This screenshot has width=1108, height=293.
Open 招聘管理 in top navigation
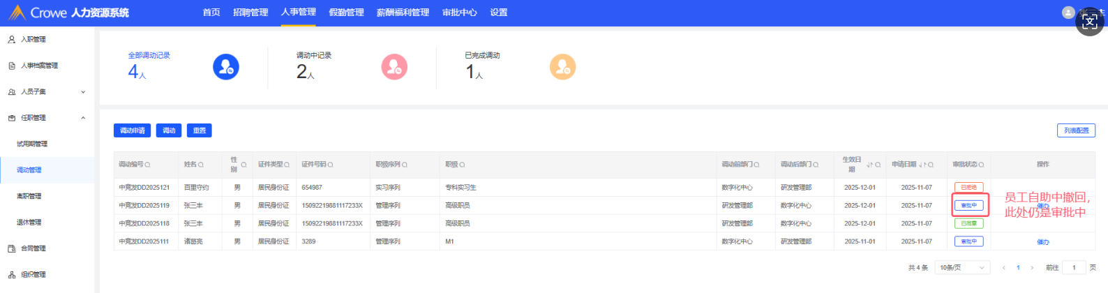[250, 13]
